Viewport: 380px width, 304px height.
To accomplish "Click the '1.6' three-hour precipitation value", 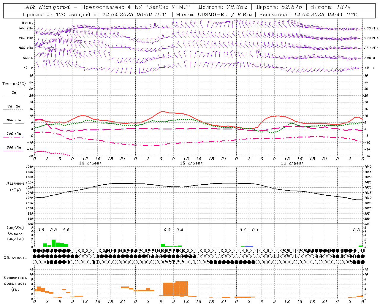I will pyautogui.click(x=66, y=230).
